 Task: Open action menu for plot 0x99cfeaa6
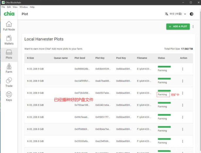coord(183,117)
